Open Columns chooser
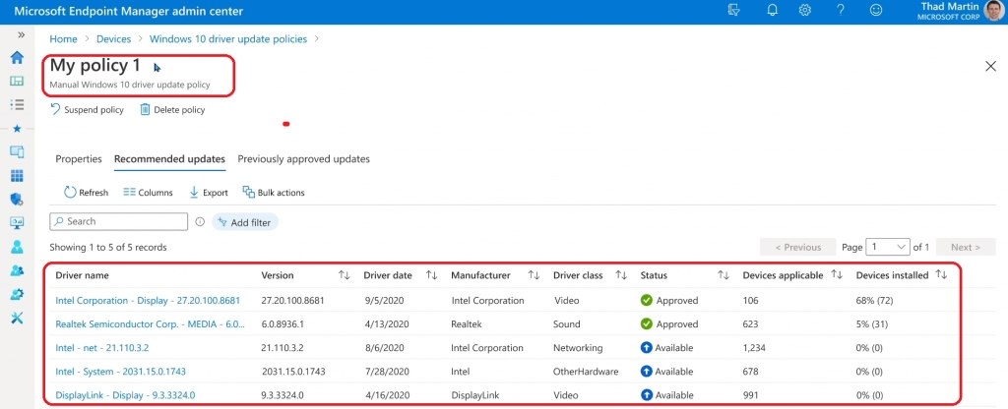The width and height of the screenshot is (1008, 409). click(x=148, y=192)
